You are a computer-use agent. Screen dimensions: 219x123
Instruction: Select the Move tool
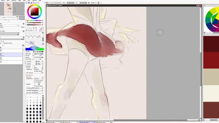click(26, 30)
